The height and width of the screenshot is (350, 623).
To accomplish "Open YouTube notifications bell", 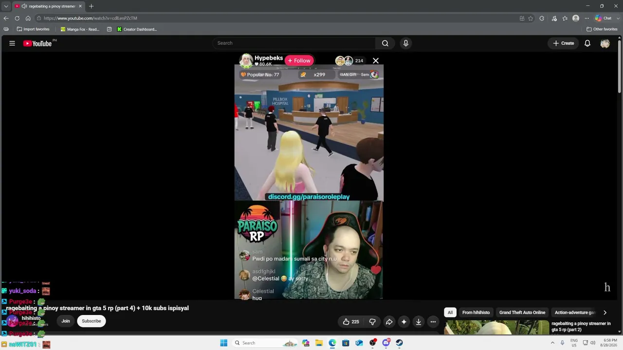I will click(x=587, y=43).
